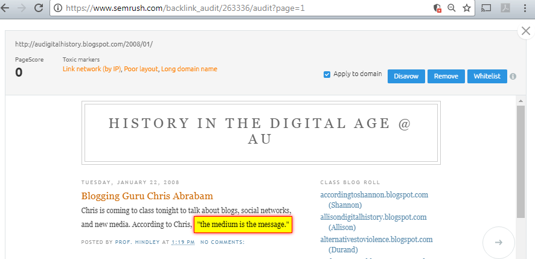The image size is (535, 259).
Task: Bookmark this page with star icon
Action: click(466, 8)
